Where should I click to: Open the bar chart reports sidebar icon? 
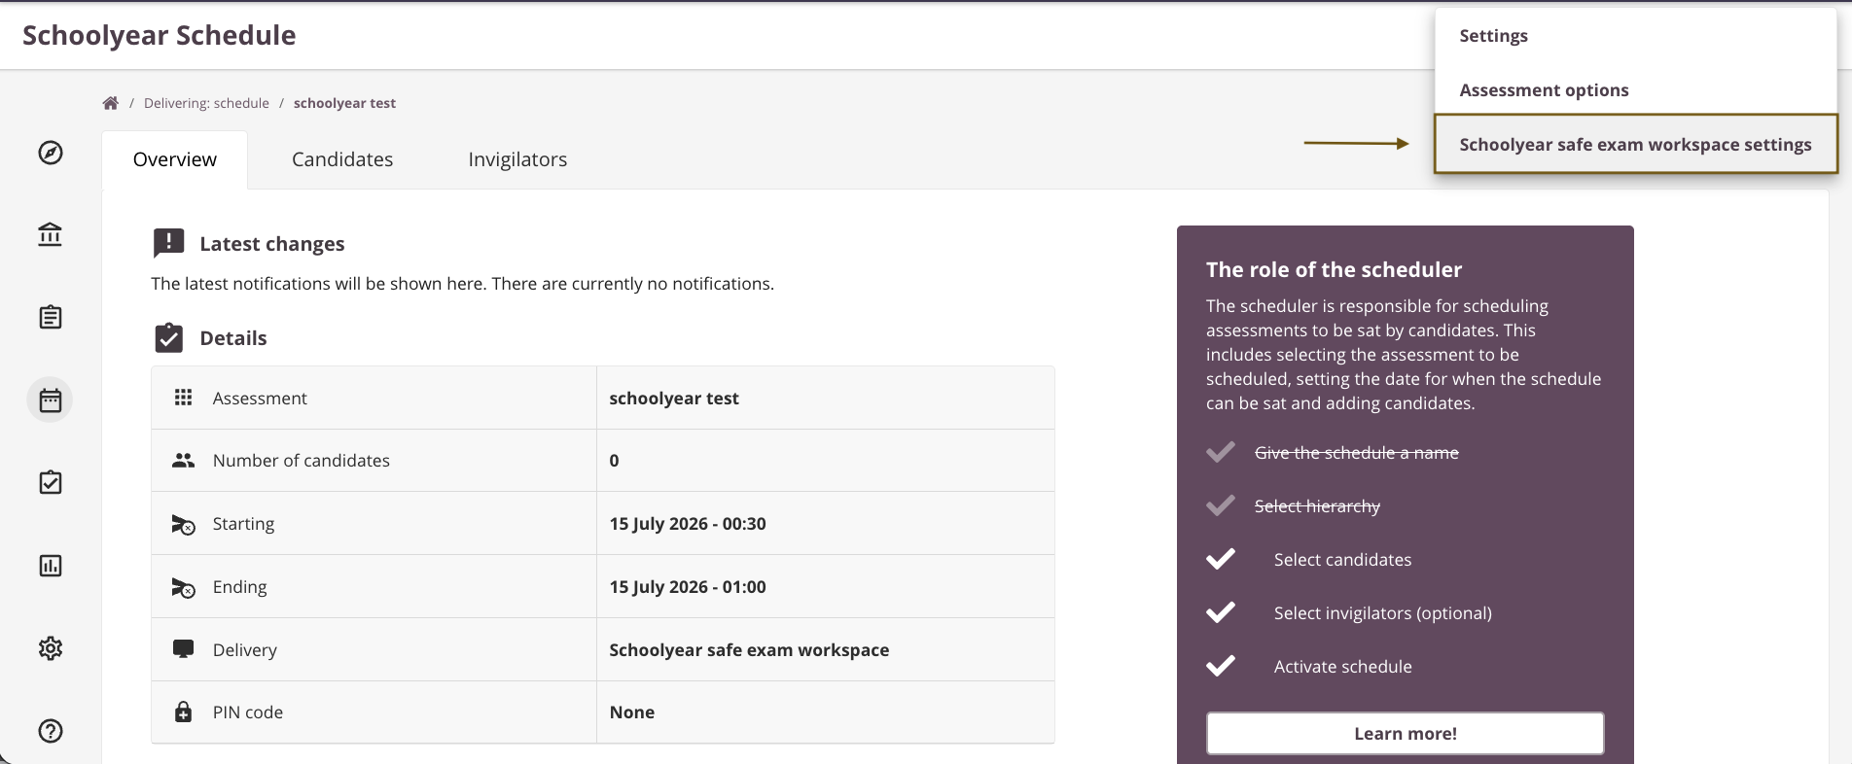[51, 566]
